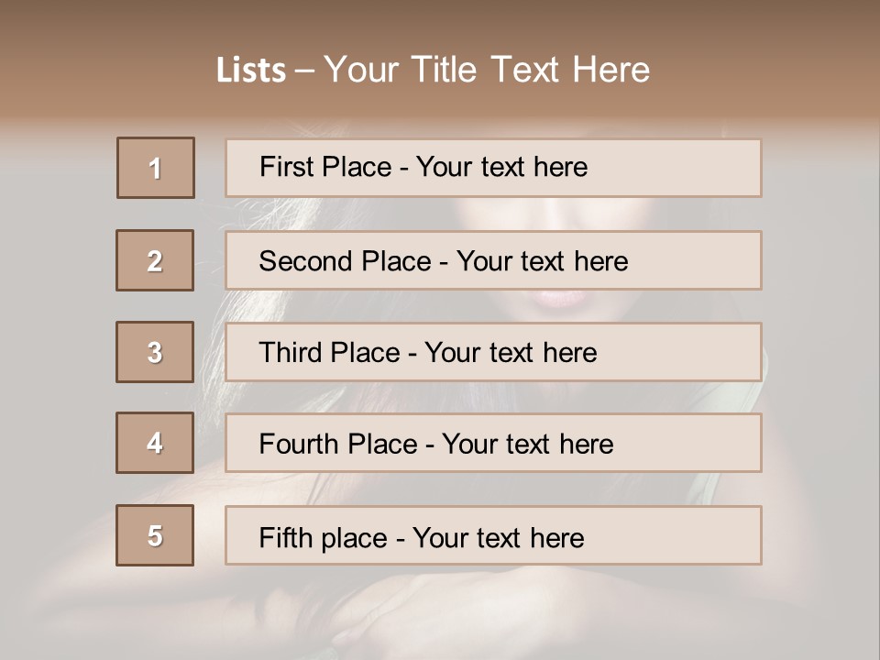Screen dimensions: 880x660
Task: Click the bold word "Lists" in the title
Action: pos(251,71)
